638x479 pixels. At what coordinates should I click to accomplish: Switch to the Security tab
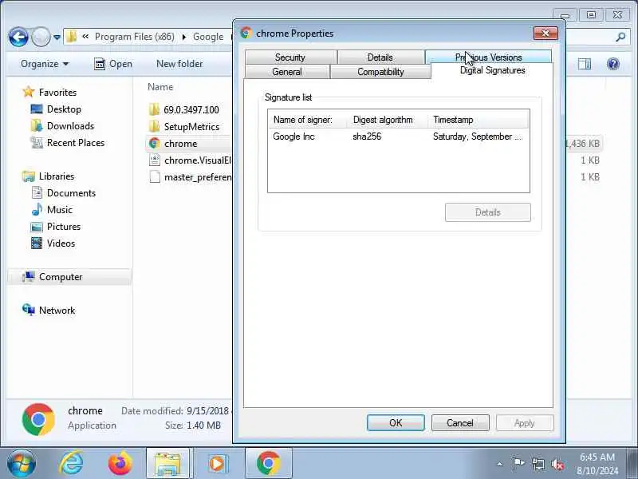(x=290, y=57)
